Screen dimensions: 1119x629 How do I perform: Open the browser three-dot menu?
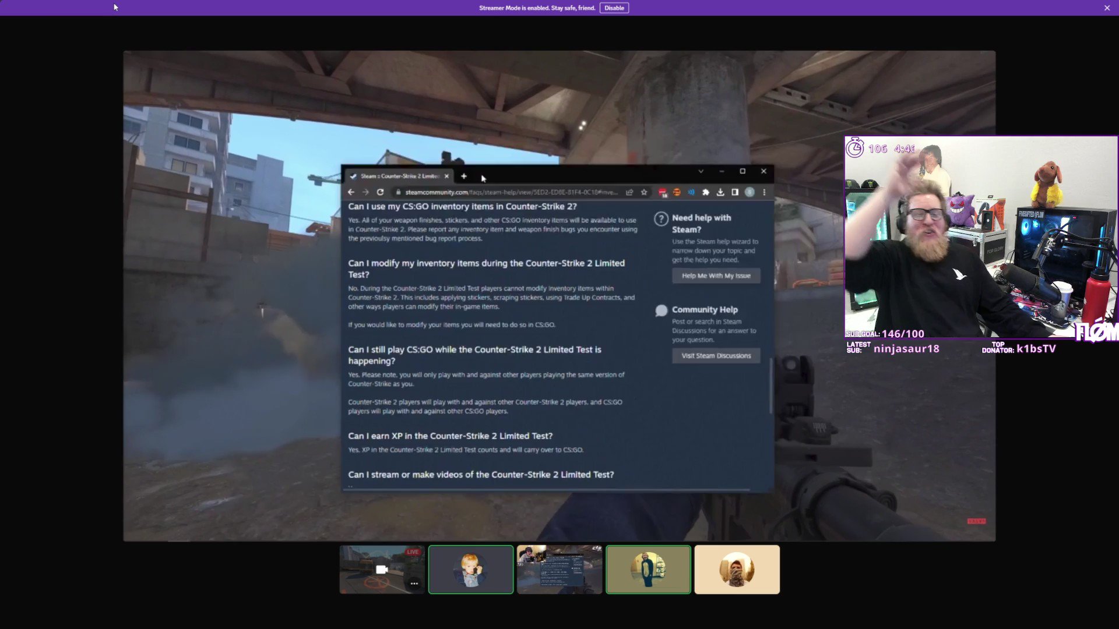click(764, 192)
